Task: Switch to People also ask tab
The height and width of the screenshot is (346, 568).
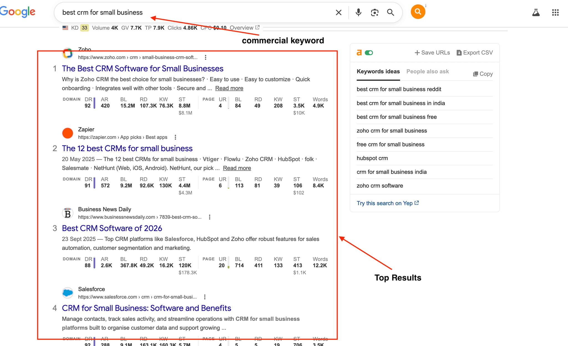Action: 428,71
